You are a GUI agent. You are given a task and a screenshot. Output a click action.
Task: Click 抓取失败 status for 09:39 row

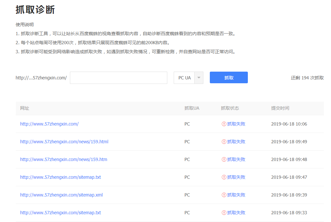236,195
